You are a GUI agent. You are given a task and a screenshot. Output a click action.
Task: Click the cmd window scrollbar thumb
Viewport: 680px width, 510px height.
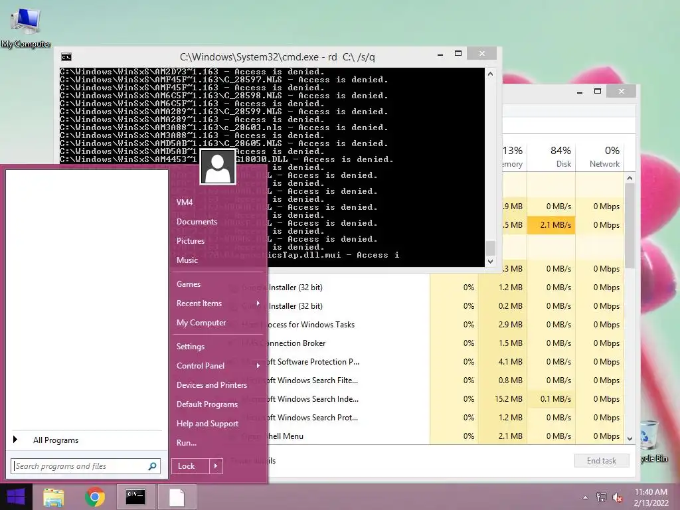tap(491, 248)
